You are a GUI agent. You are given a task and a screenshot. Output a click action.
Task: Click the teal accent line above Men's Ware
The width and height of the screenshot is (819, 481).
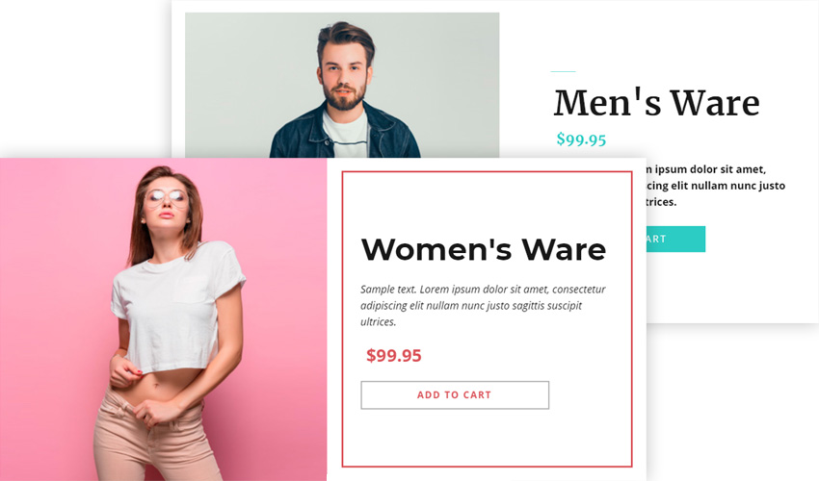click(x=563, y=71)
